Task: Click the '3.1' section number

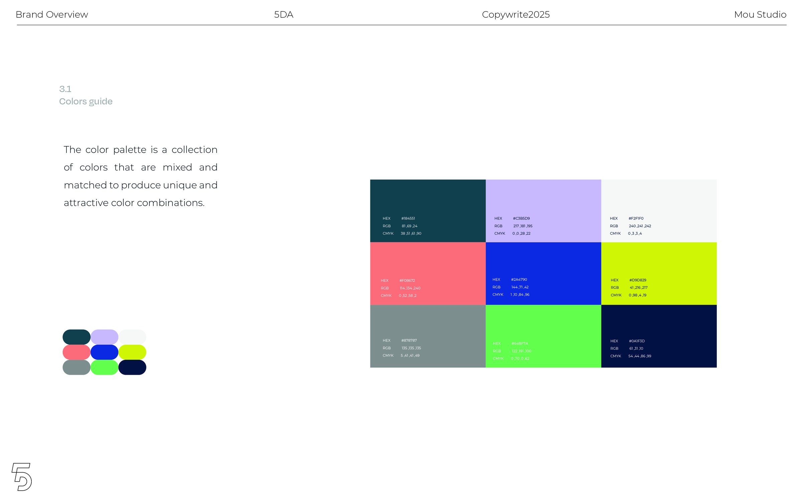Action: [65, 89]
